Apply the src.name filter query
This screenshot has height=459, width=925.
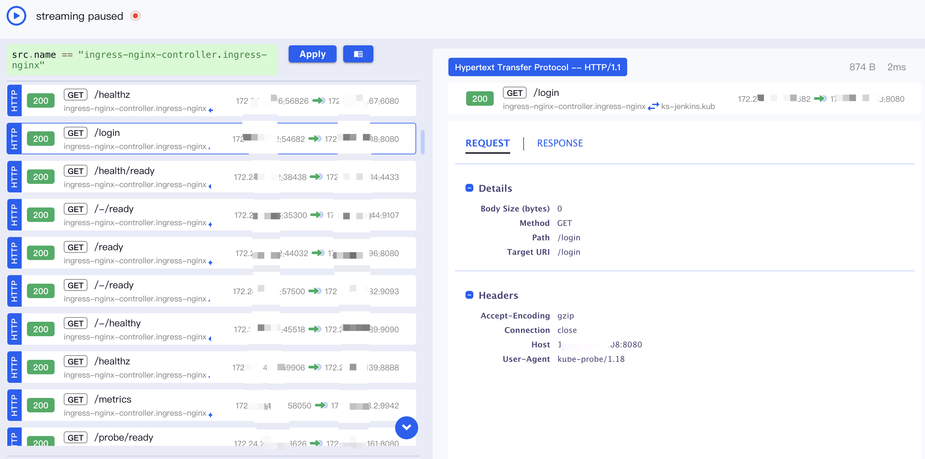click(312, 54)
